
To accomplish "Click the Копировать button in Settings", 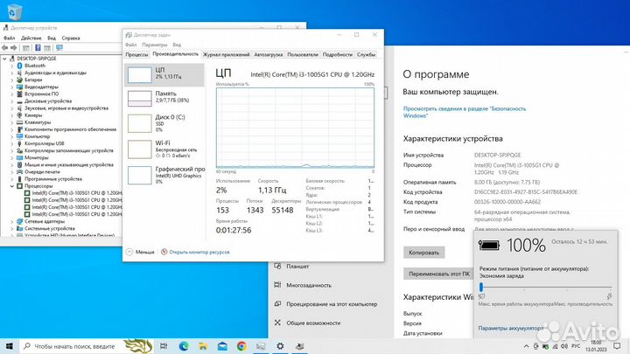I will pyautogui.click(x=423, y=253).
